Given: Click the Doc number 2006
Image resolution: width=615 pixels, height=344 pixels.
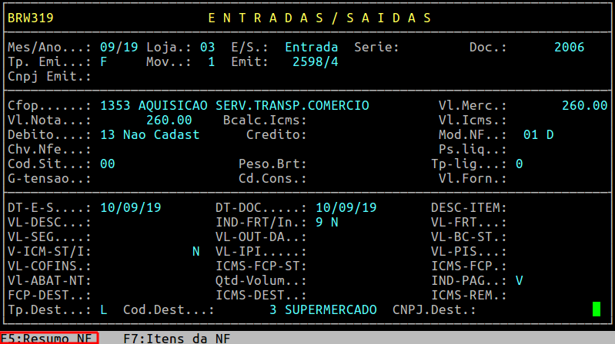Looking at the screenshot, I should 569,47.
